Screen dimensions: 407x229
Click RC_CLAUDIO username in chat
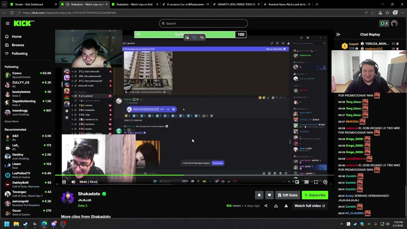354,213
